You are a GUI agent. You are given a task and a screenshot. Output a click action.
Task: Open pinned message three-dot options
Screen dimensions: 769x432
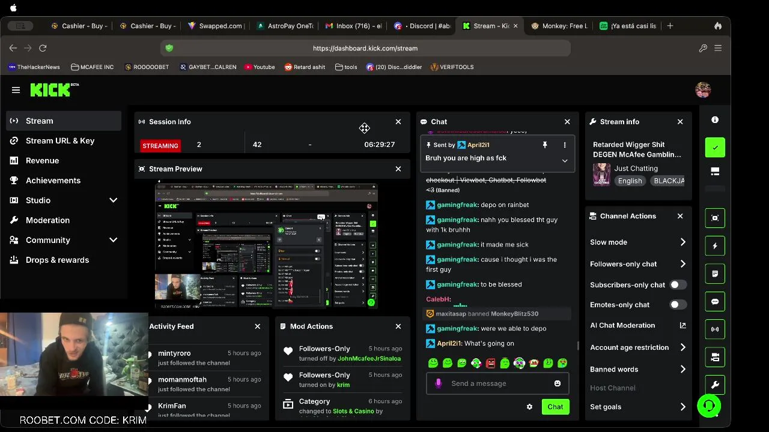565,145
